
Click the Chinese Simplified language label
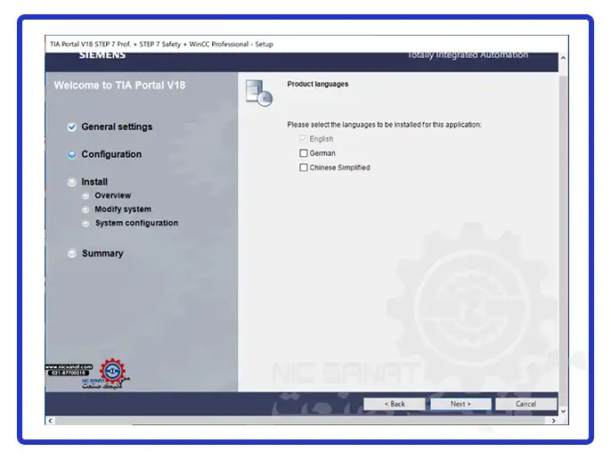pyautogui.click(x=340, y=168)
